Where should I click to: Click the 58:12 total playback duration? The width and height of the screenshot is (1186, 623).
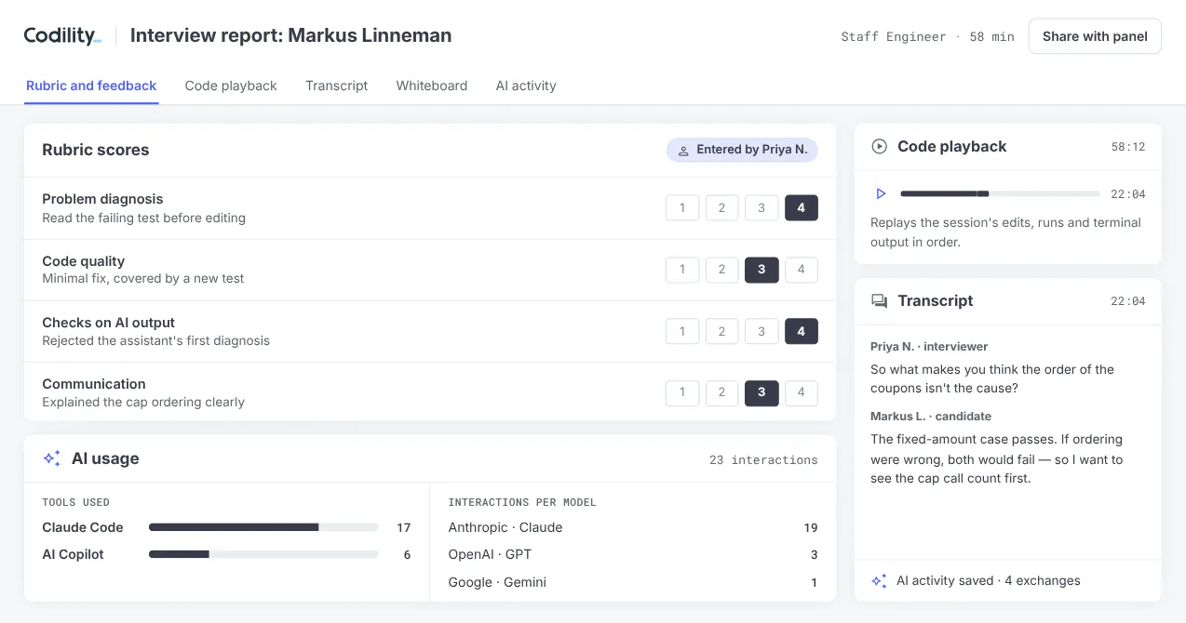(x=1128, y=147)
